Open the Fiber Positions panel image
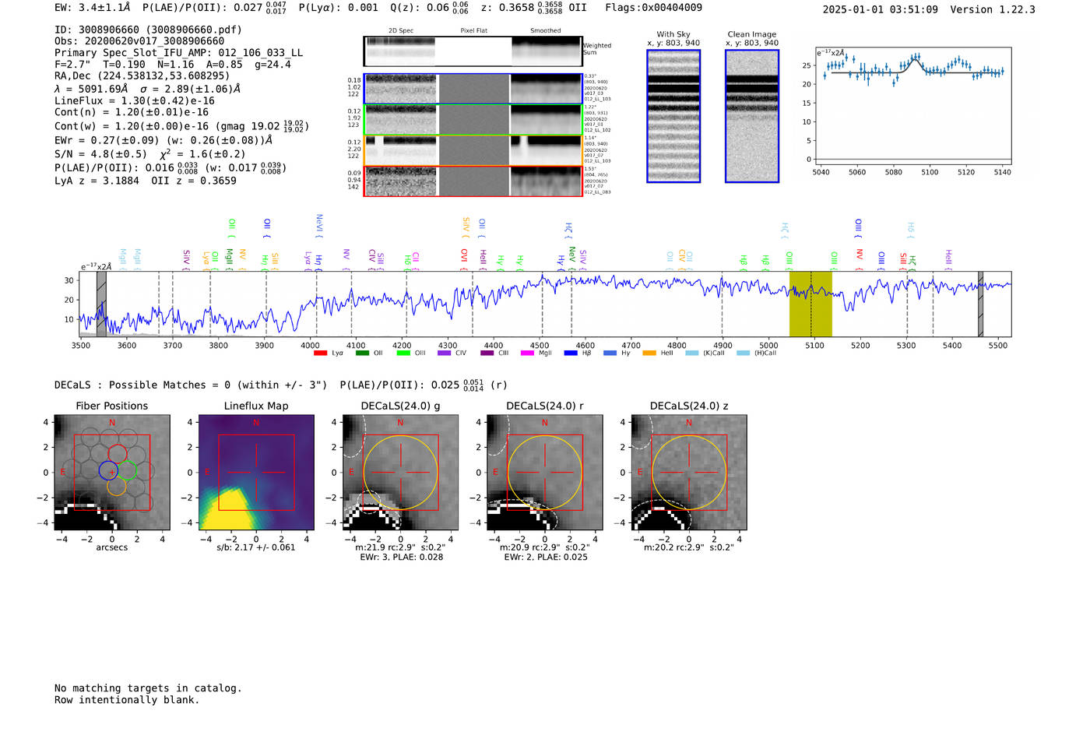Viewport: 1090px width, 742px height. (x=112, y=473)
